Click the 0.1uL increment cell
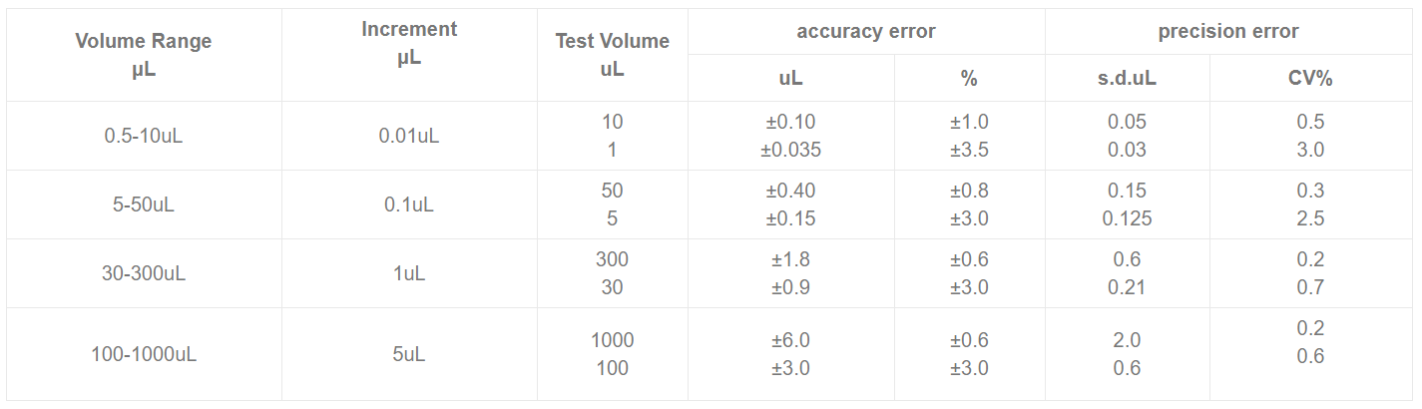Viewport: 1422px width, 409px height. 409,204
